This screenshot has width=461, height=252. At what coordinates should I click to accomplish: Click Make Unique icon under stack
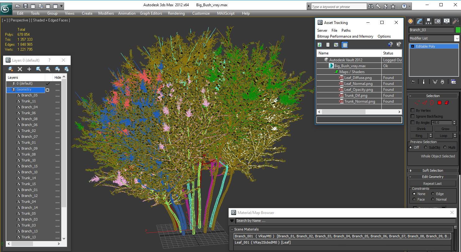(x=435, y=82)
